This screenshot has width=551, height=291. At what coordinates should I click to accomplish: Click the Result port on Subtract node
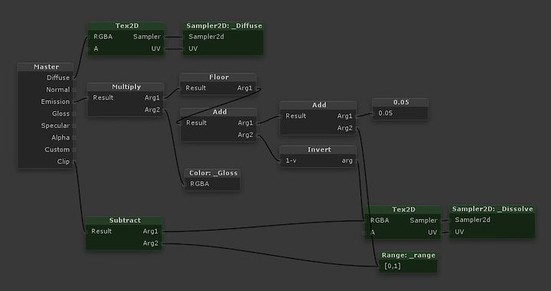[x=102, y=231]
